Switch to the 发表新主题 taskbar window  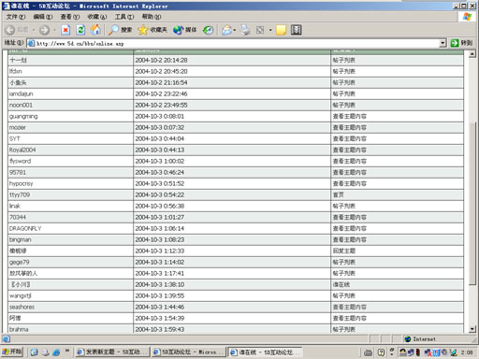[112, 352]
